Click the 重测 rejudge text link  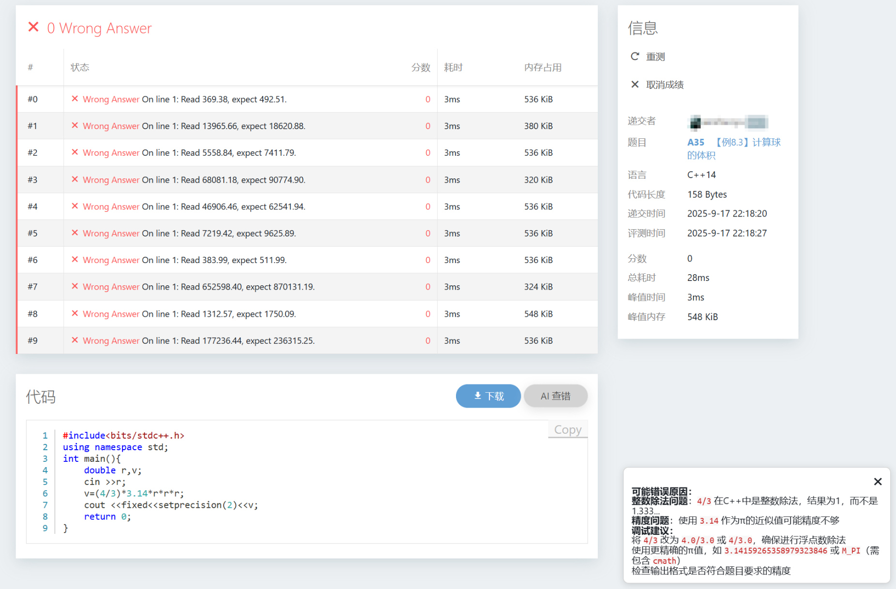click(x=655, y=57)
